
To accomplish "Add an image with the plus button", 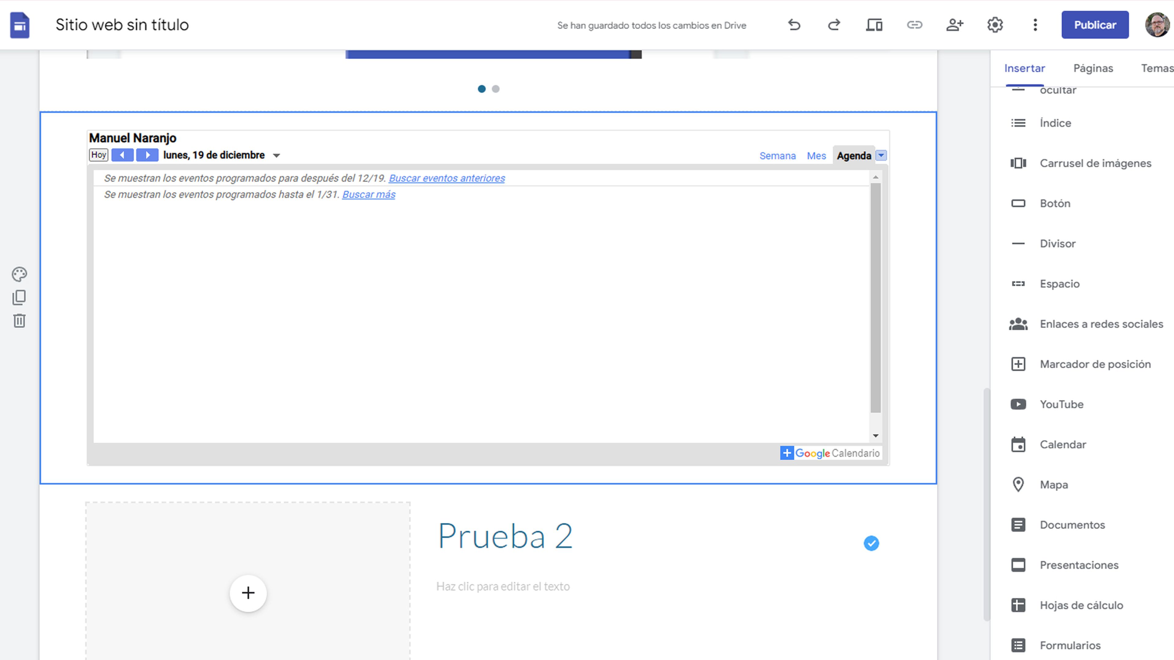I will (248, 593).
